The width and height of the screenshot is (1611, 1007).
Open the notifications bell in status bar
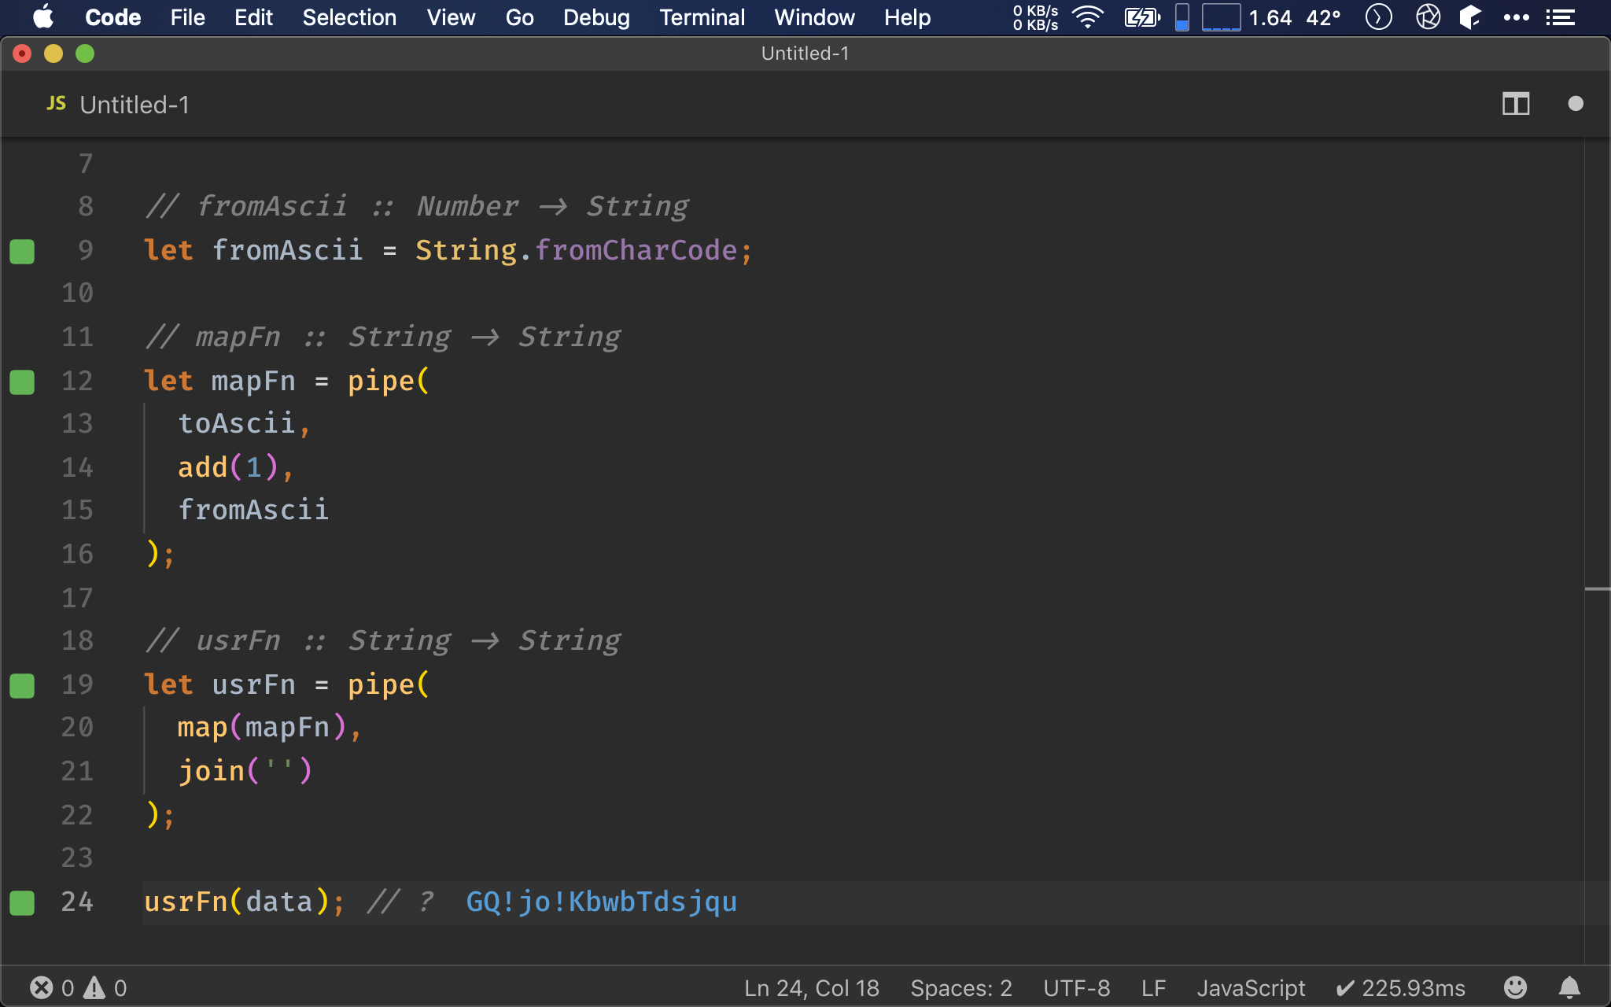[1569, 987]
